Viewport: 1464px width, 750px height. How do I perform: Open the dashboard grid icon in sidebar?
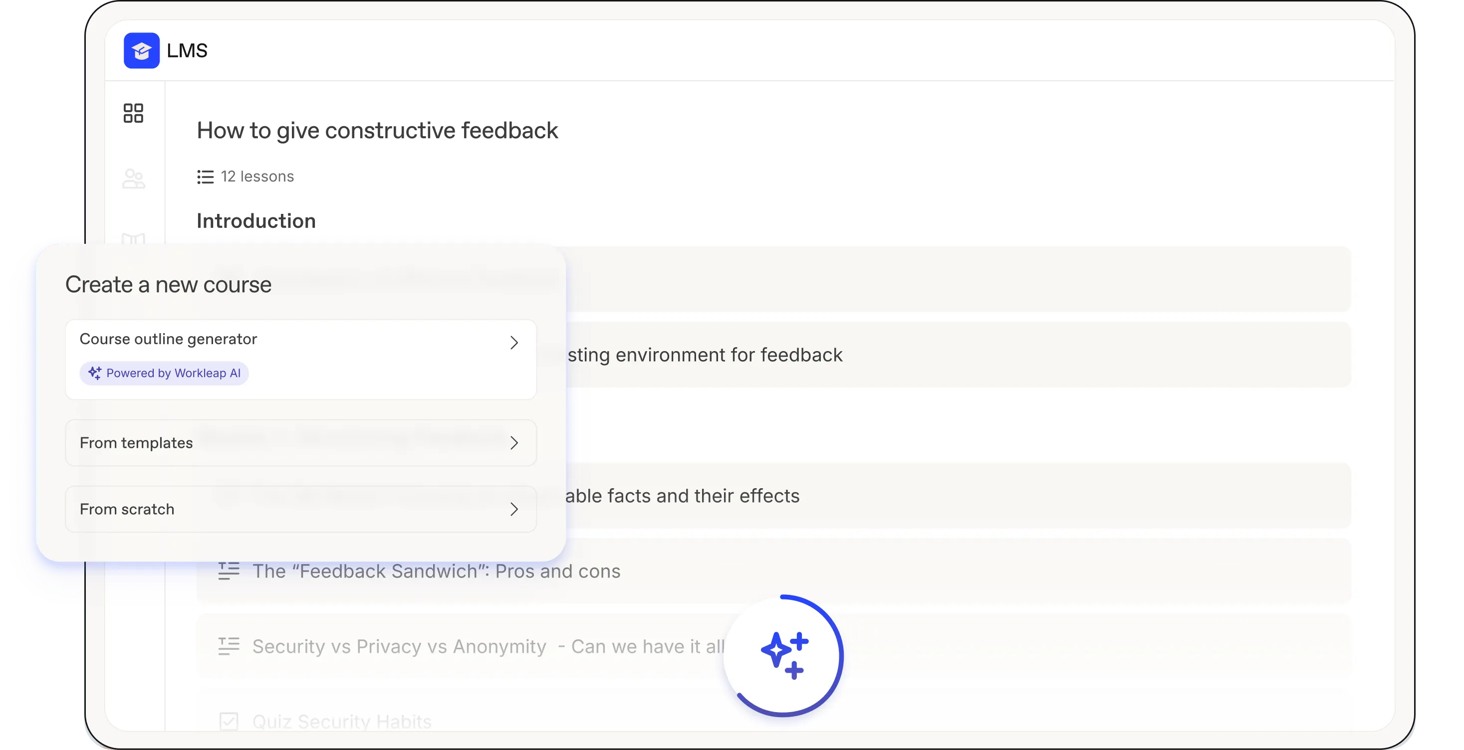coord(134,113)
